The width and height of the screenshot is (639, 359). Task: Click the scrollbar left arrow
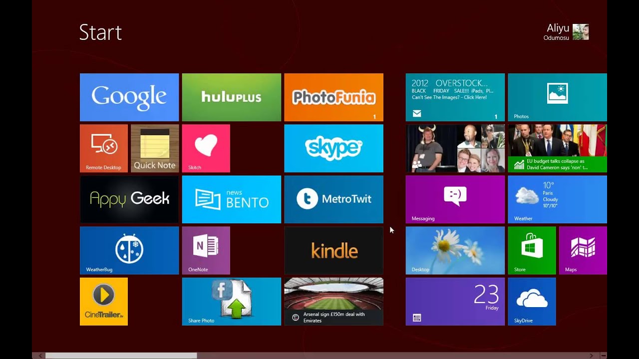click(x=40, y=356)
